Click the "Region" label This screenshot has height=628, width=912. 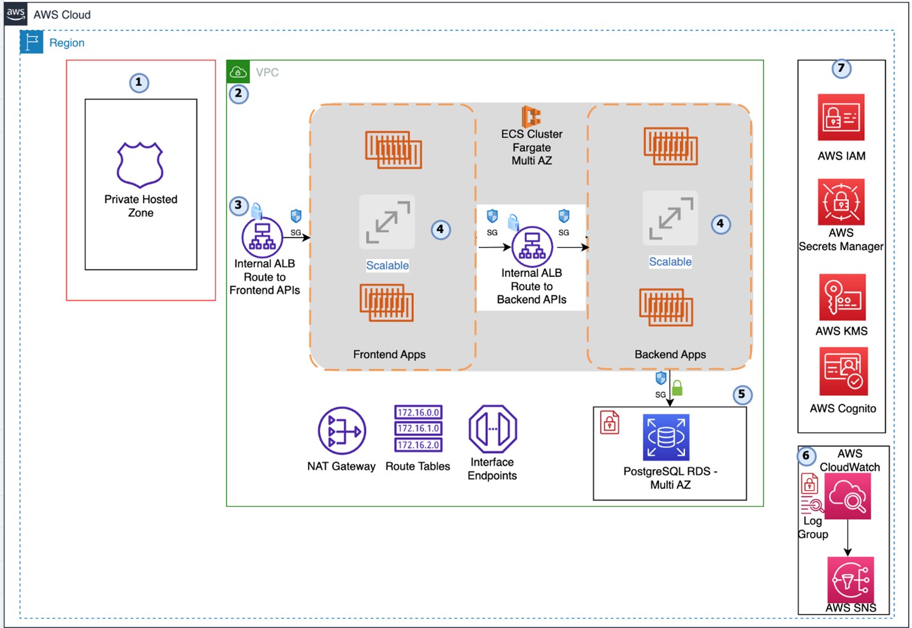67,43
